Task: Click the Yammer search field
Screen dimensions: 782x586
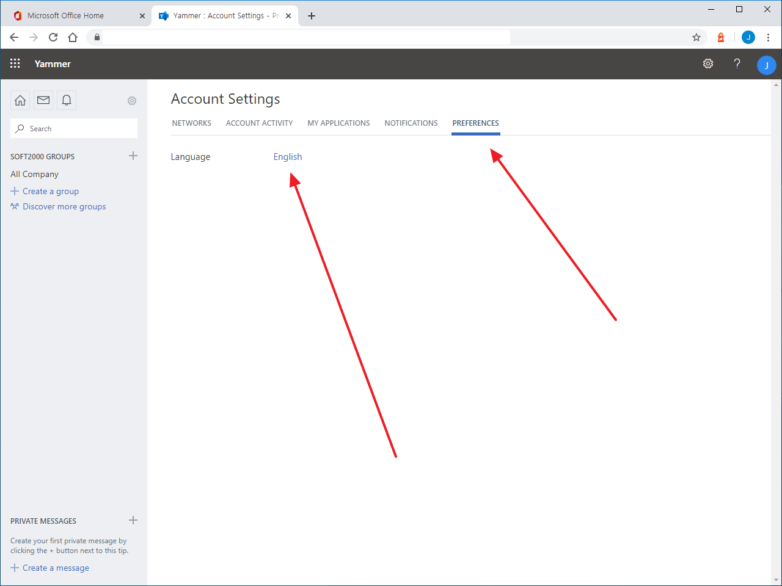Action: click(74, 128)
